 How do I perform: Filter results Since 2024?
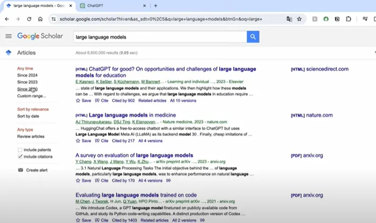27,75
